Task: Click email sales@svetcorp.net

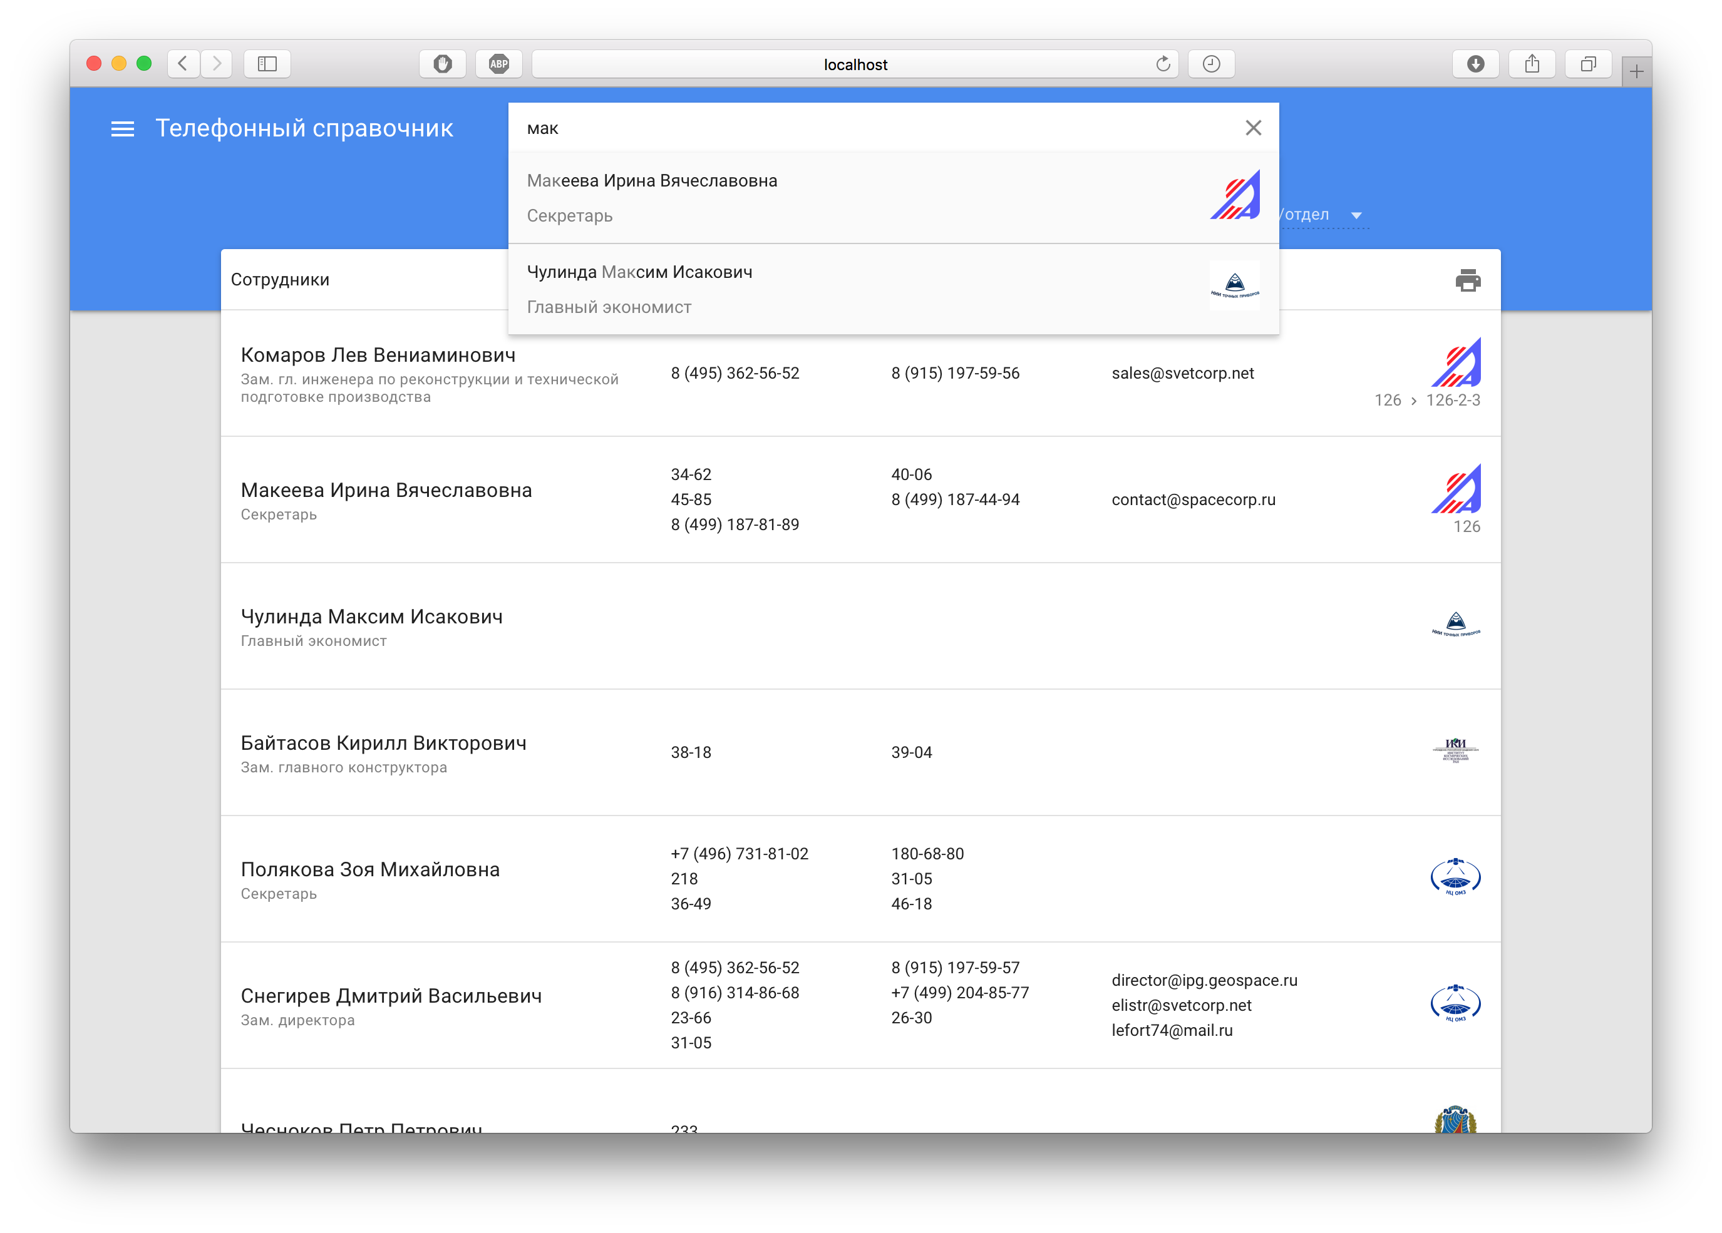Action: coord(1182,373)
